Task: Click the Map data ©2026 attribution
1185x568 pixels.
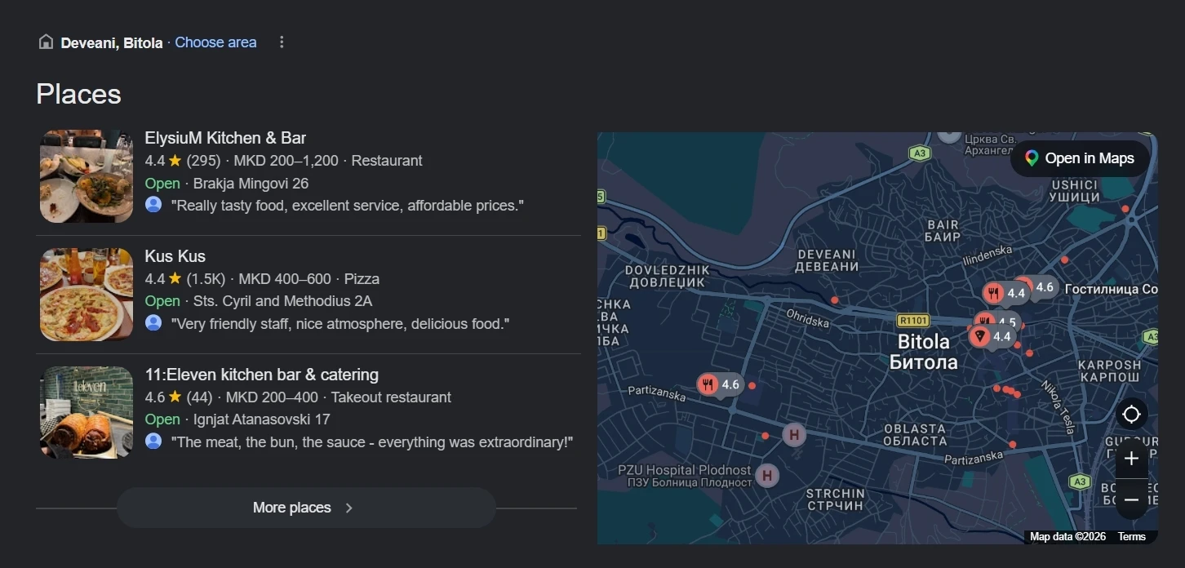Action: point(1067,536)
